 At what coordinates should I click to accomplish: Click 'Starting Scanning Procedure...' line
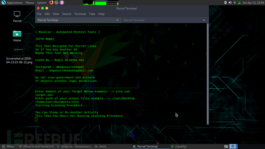(61, 106)
